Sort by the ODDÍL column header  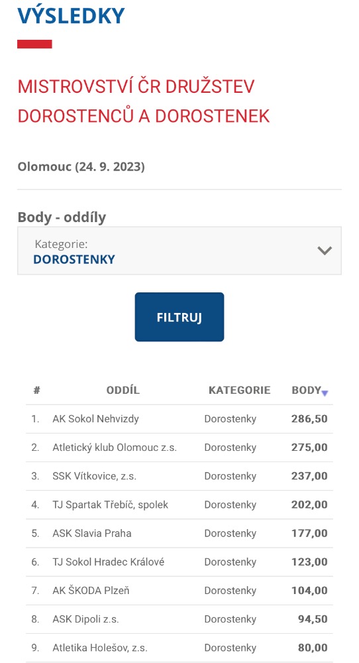(123, 390)
